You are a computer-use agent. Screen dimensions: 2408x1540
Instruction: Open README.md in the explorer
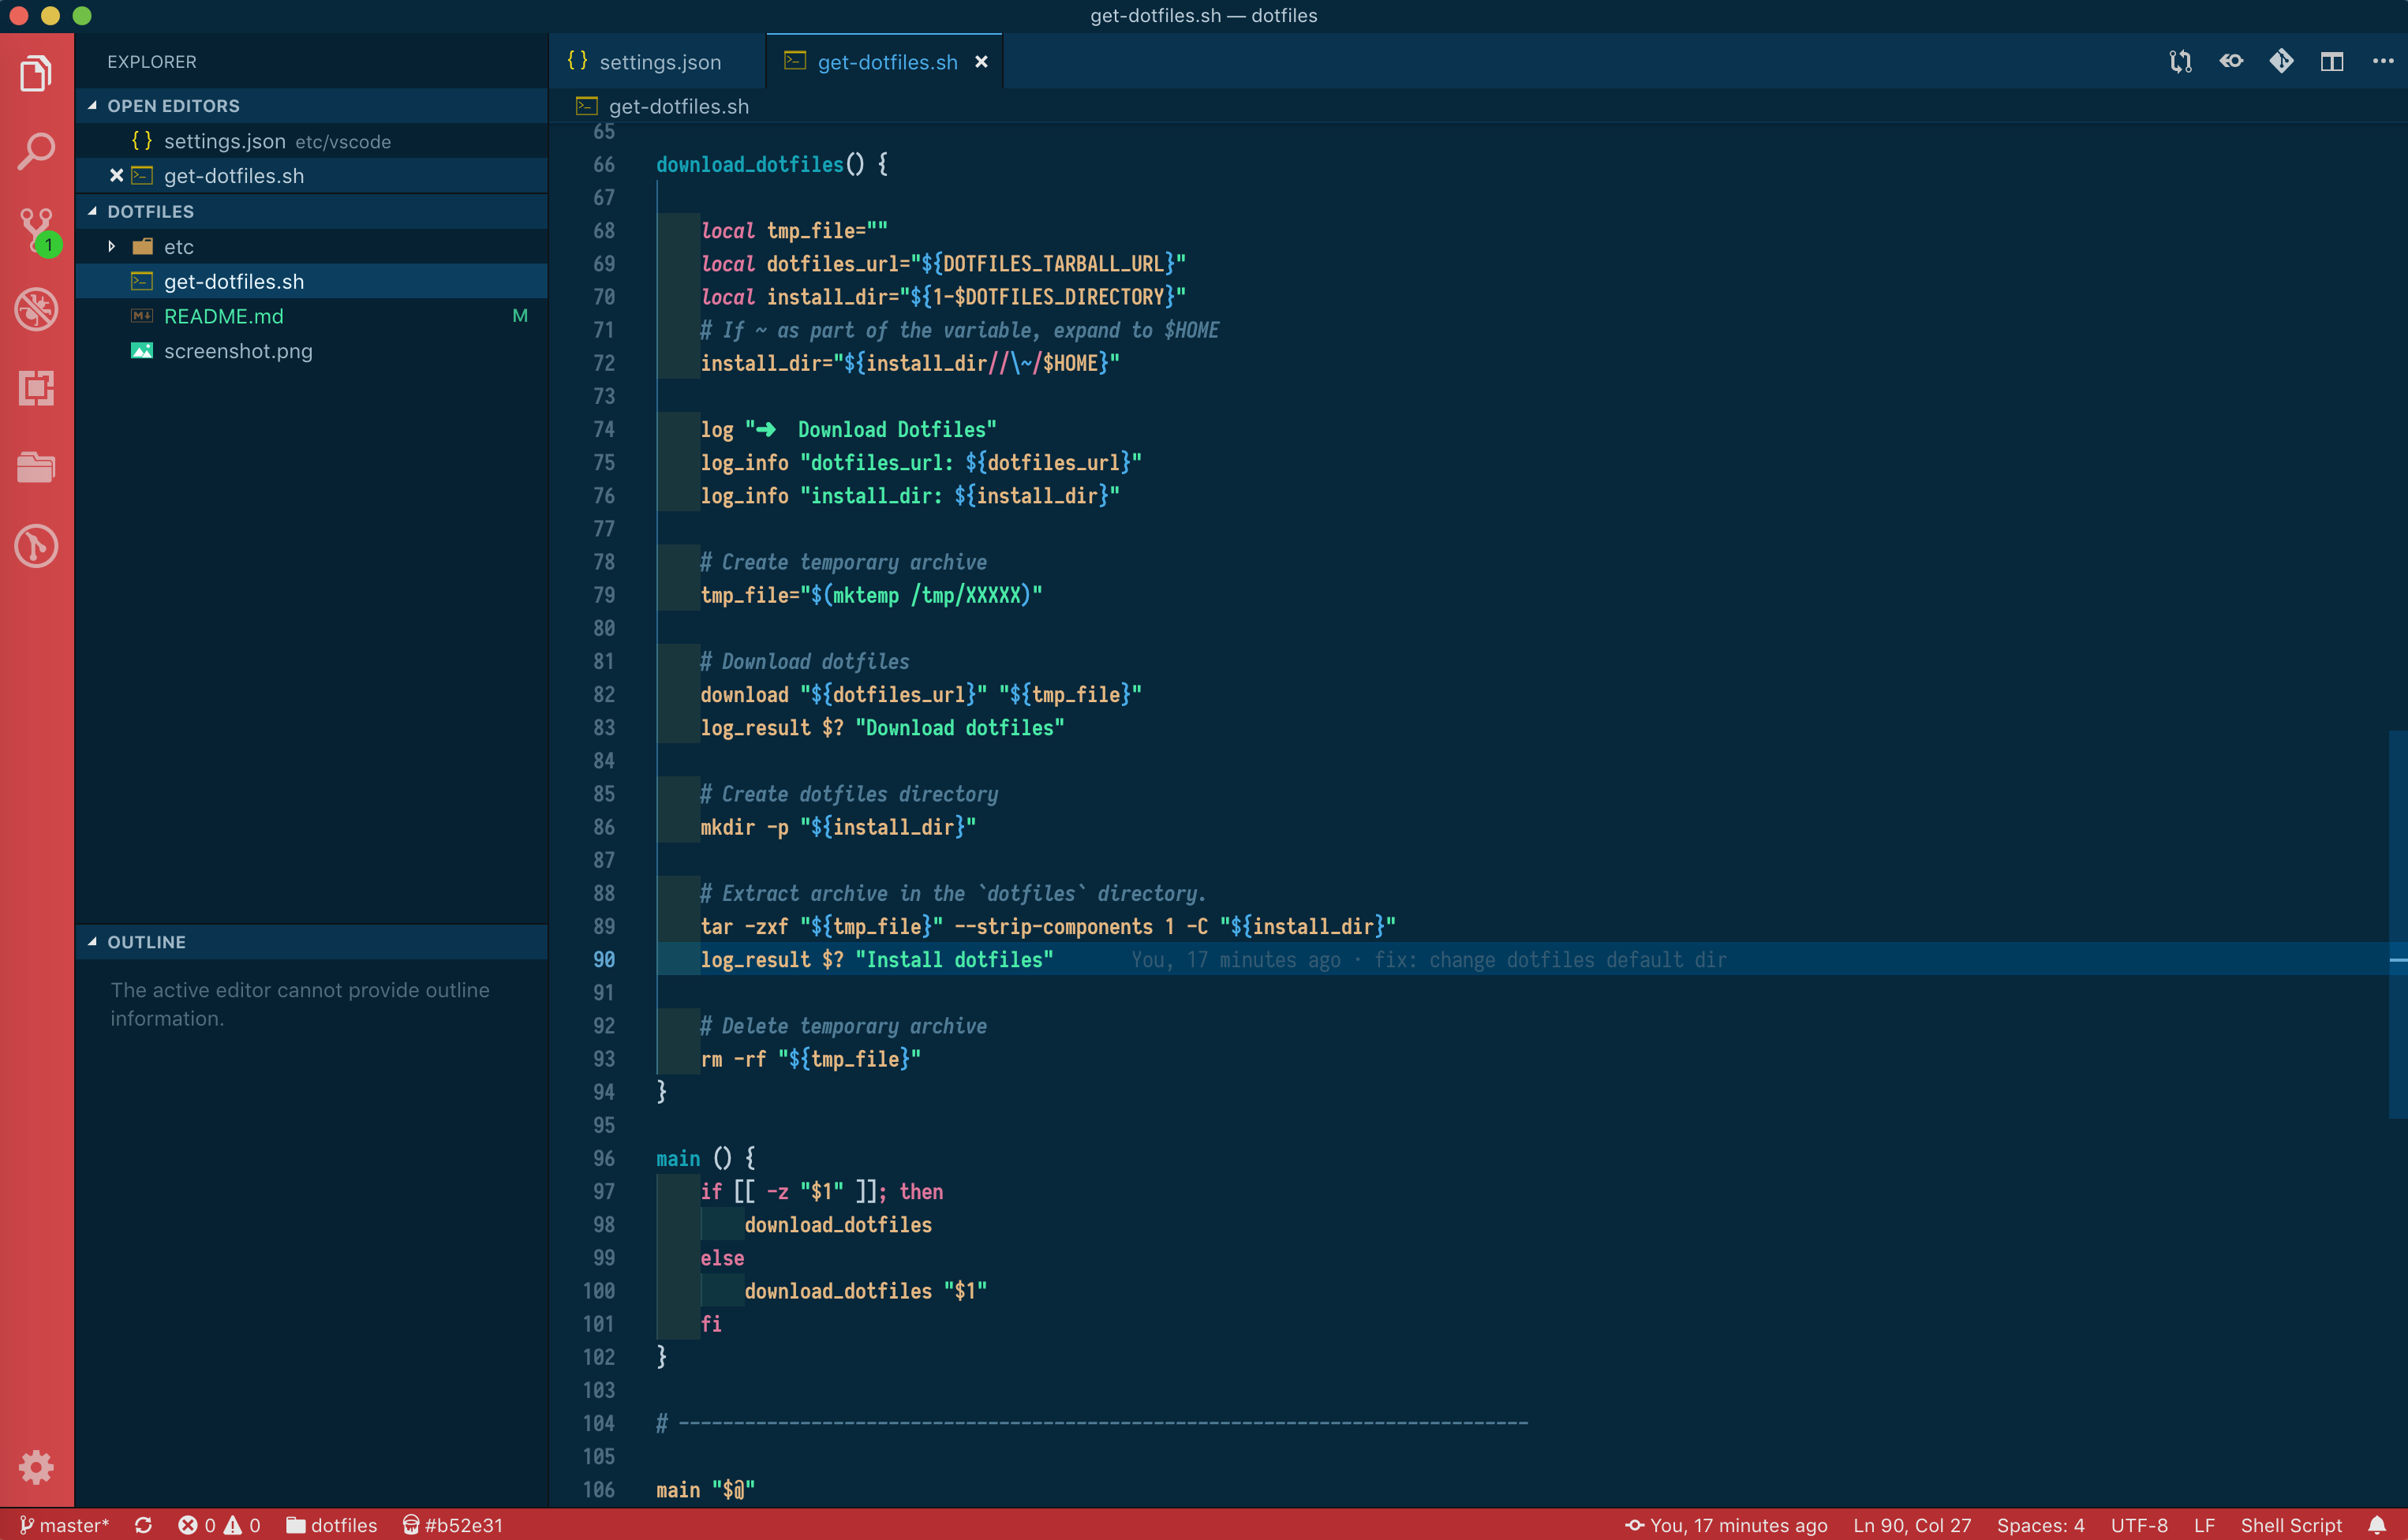[x=223, y=317]
